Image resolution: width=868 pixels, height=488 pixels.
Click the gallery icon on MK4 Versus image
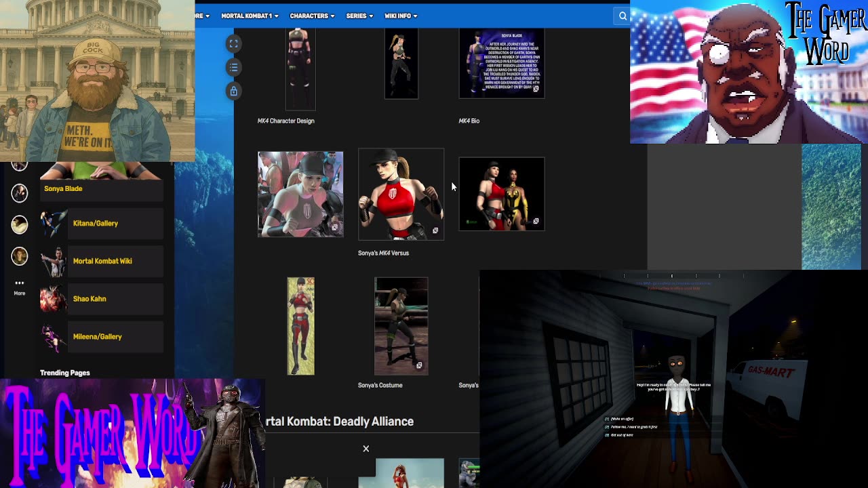[x=435, y=230]
